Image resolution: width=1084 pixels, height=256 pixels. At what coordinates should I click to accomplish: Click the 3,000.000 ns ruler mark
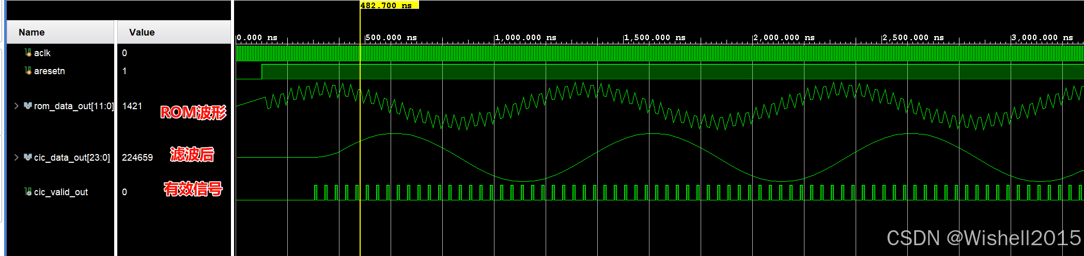(x=1042, y=38)
